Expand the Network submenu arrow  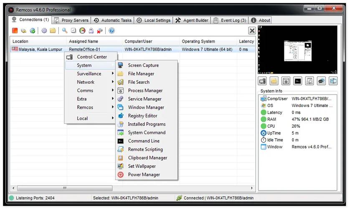click(x=113, y=82)
